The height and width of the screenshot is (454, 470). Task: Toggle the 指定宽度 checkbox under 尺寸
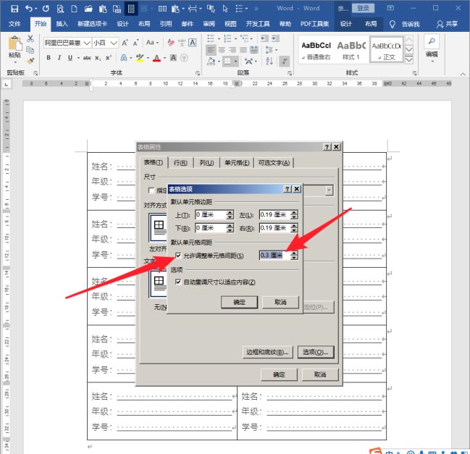coord(151,190)
